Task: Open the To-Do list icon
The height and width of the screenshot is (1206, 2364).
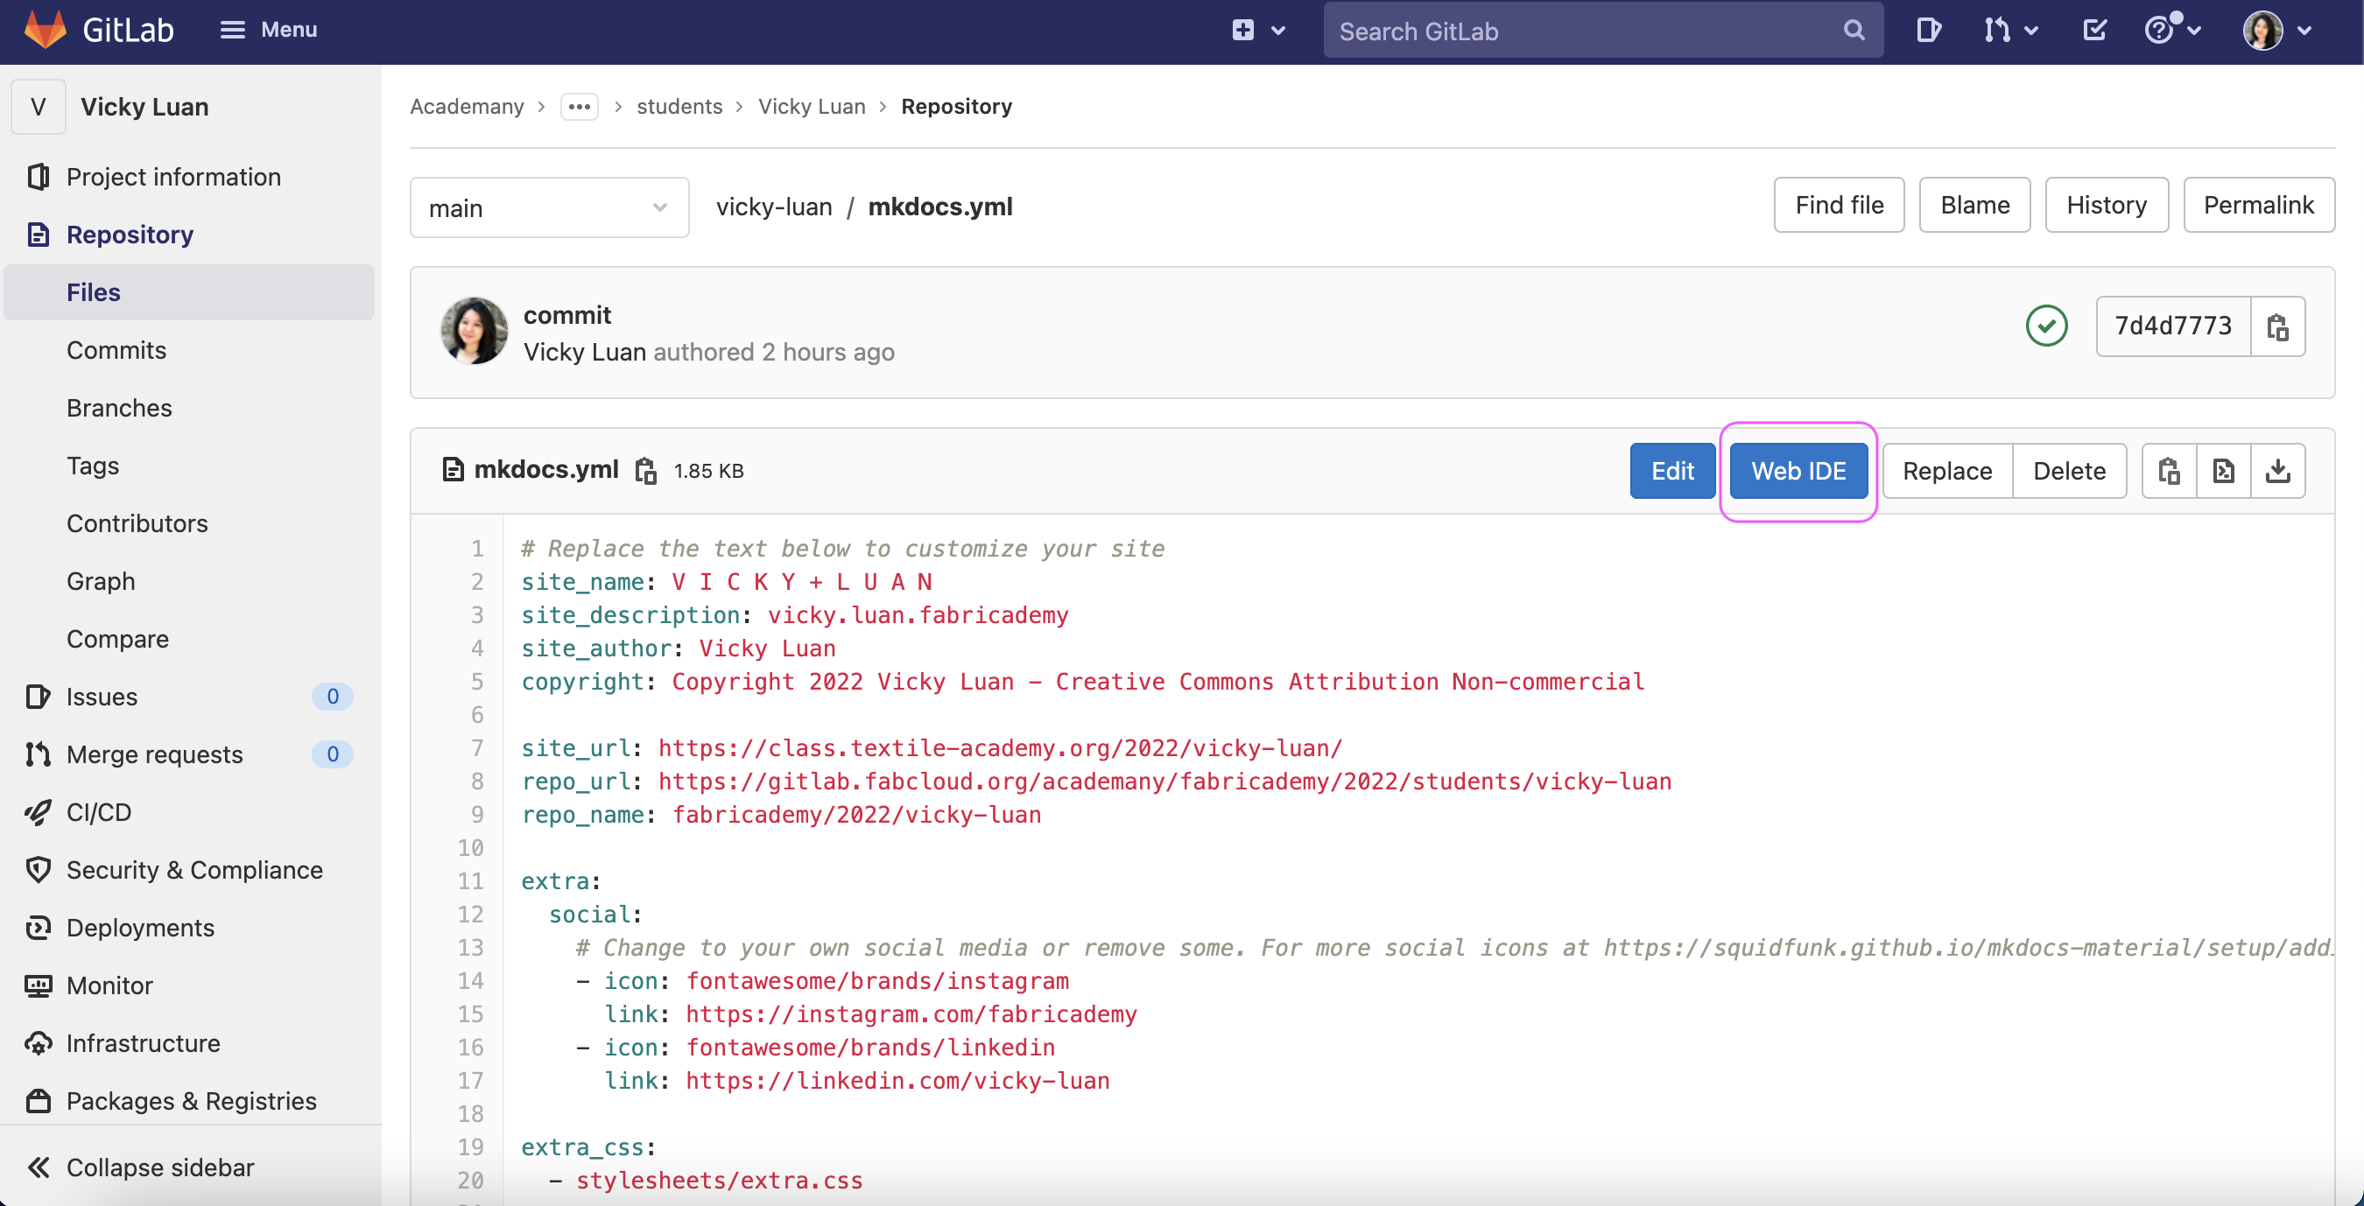Action: [2094, 31]
